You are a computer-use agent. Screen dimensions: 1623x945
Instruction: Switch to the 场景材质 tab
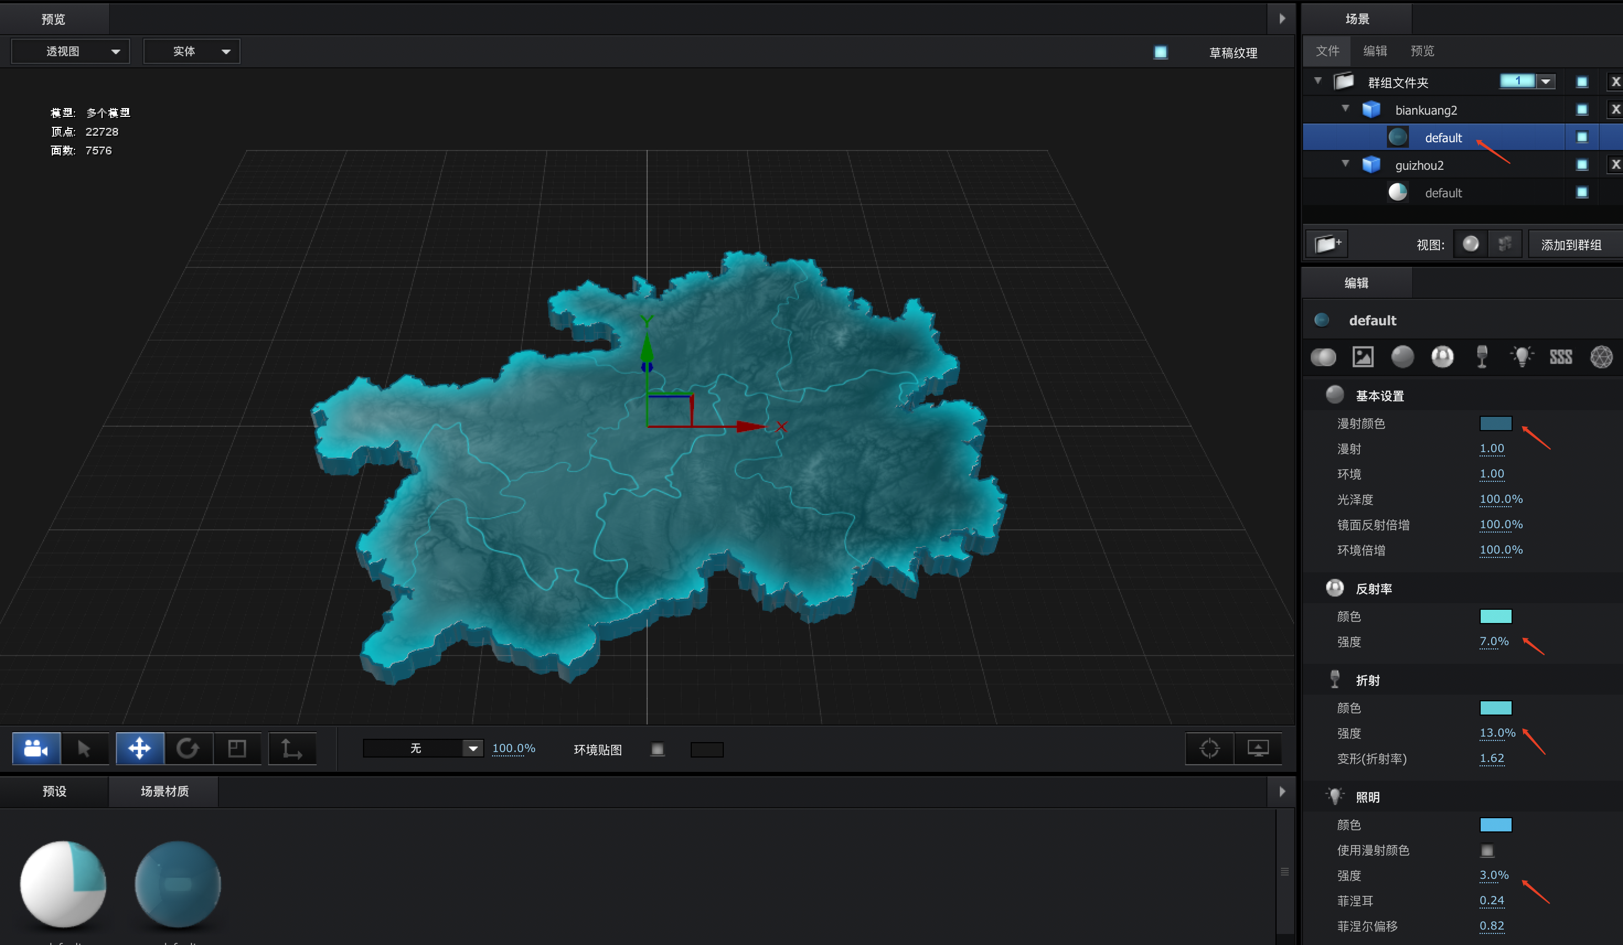(164, 791)
